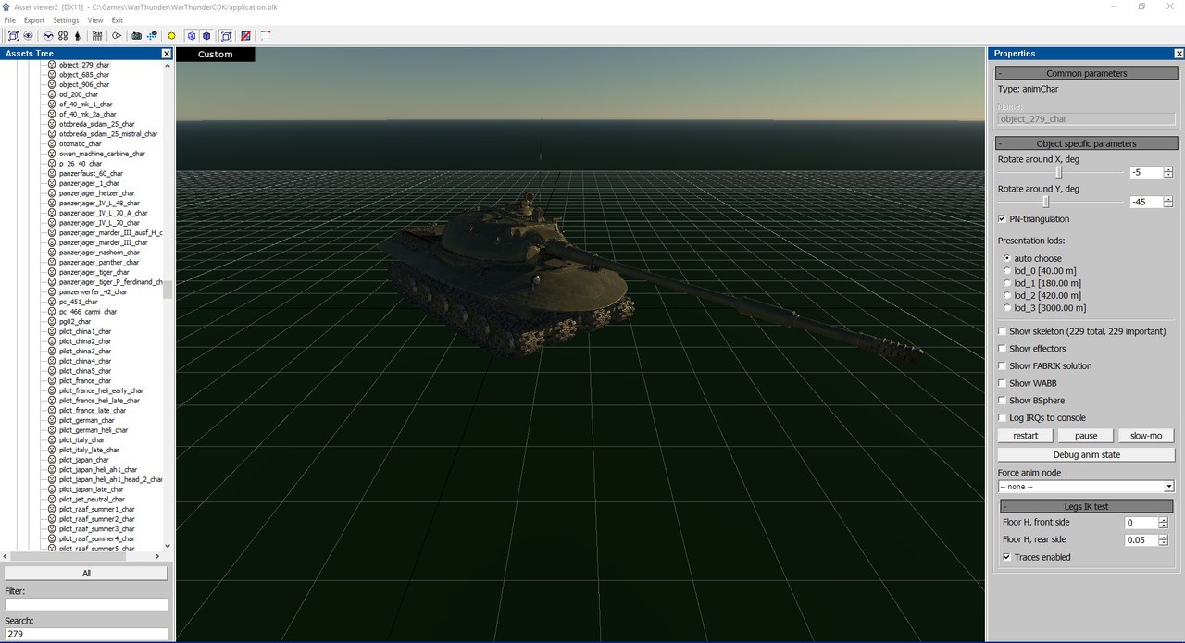Click the wireframe cube toolbar icon
1185x643 pixels.
[192, 36]
